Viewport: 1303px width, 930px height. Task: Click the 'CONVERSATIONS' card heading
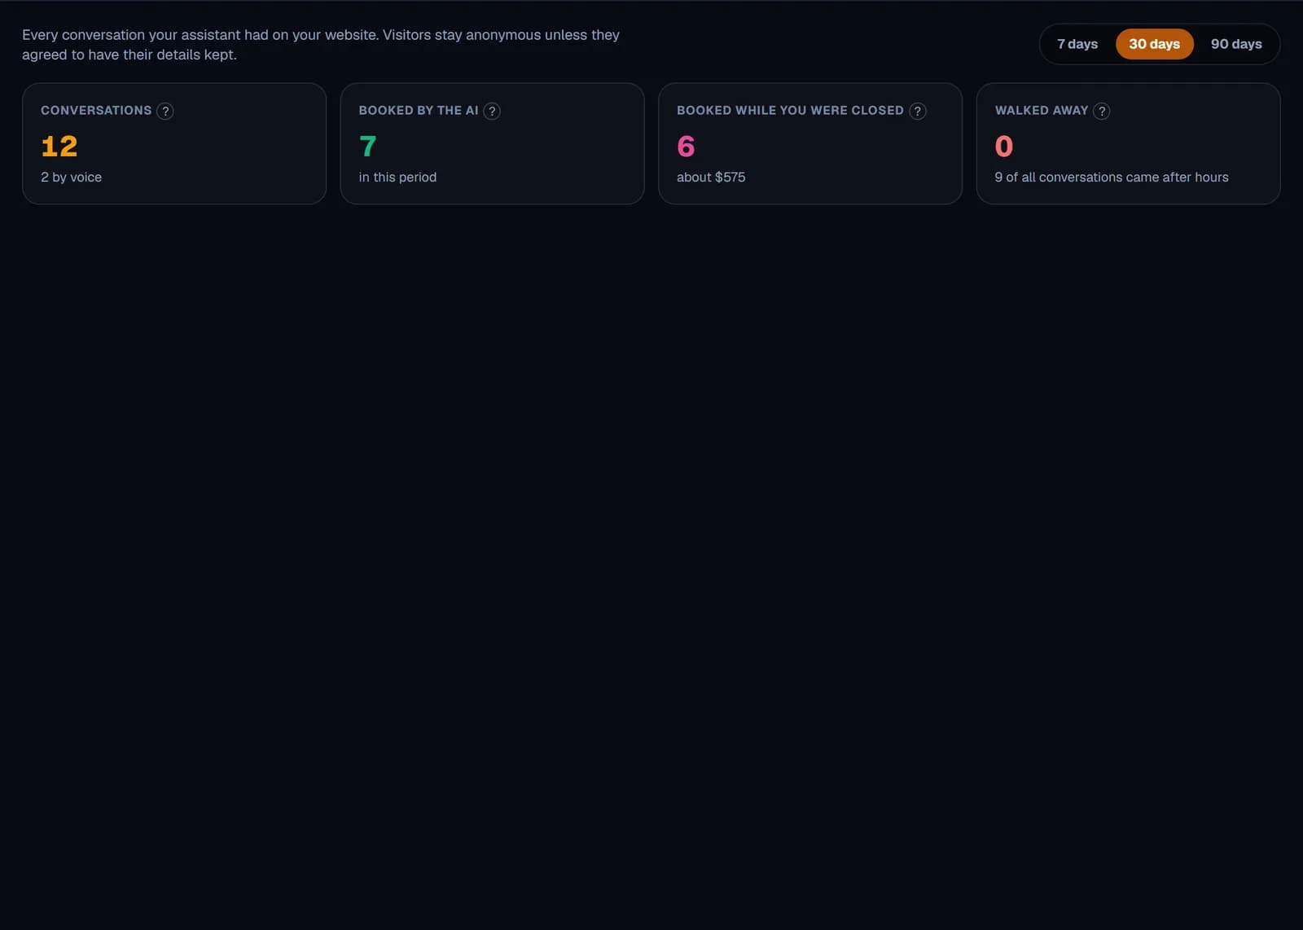click(x=96, y=111)
